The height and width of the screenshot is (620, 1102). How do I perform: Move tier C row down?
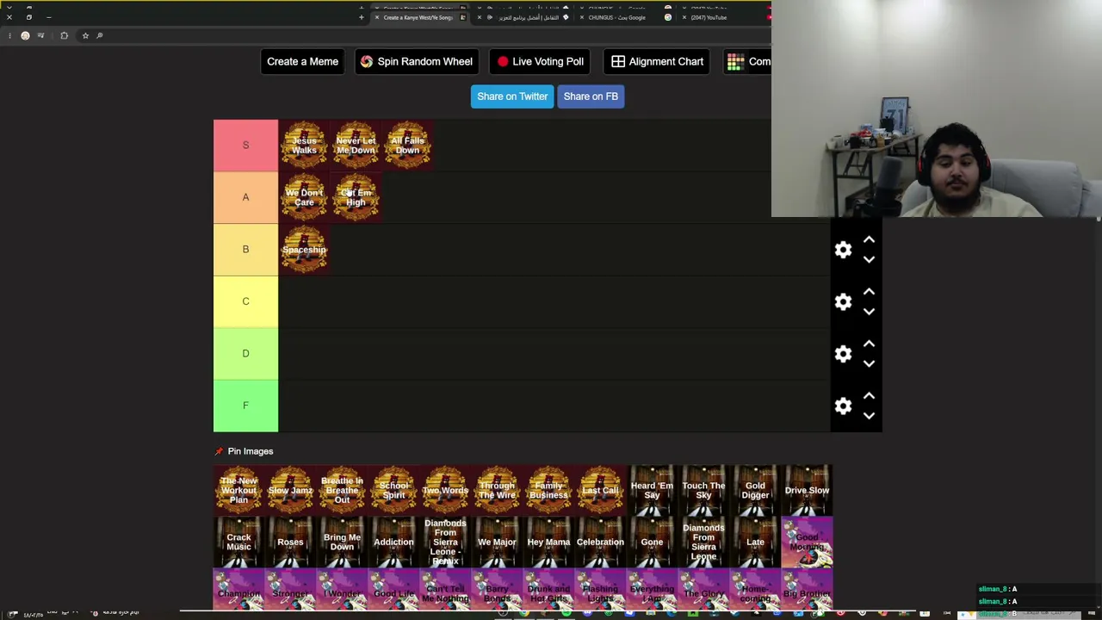[869, 312]
